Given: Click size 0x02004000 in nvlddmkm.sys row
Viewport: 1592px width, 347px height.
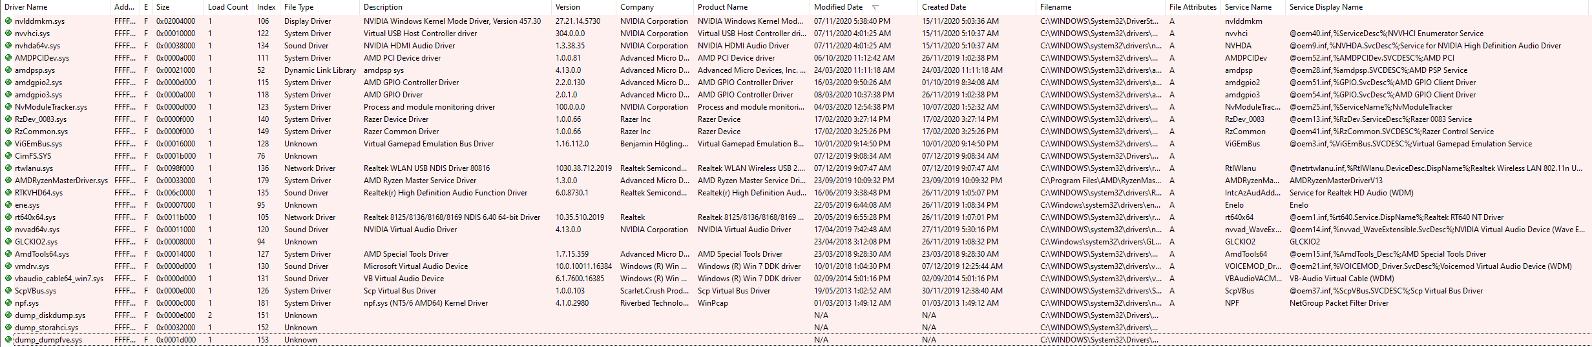Looking at the screenshot, I should [176, 21].
